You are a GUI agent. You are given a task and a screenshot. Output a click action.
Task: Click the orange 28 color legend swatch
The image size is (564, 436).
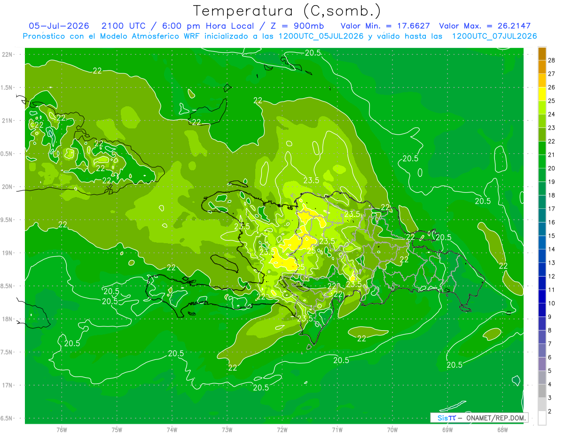point(542,54)
